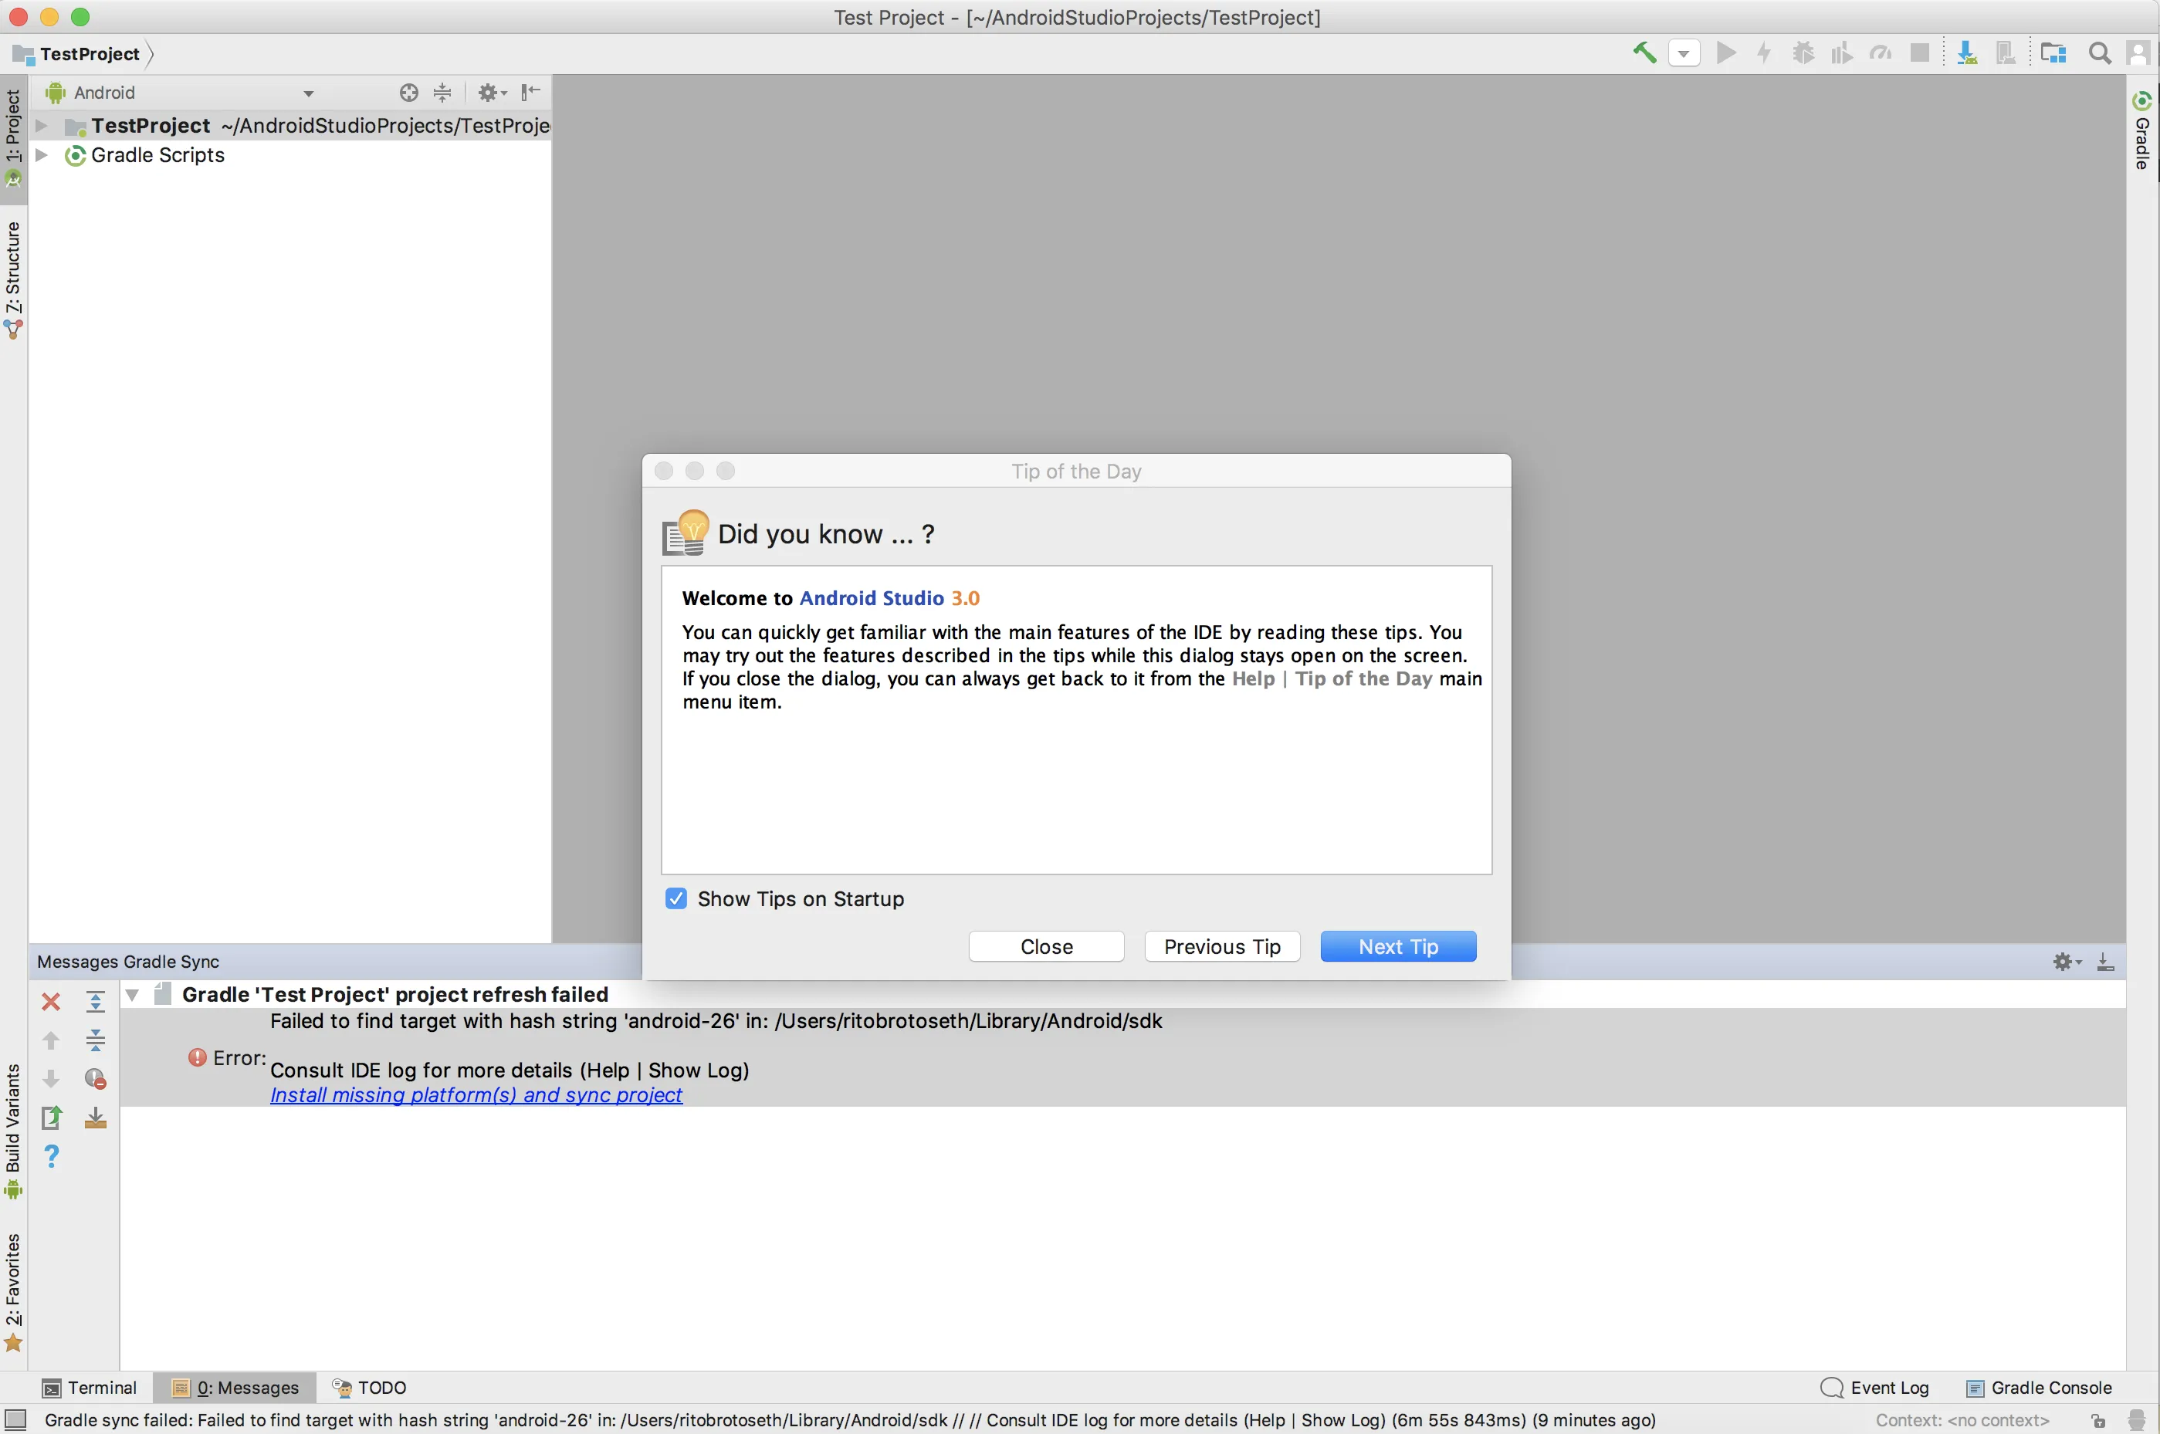Toggle the Hide Warnings filter icon

pos(95,1079)
